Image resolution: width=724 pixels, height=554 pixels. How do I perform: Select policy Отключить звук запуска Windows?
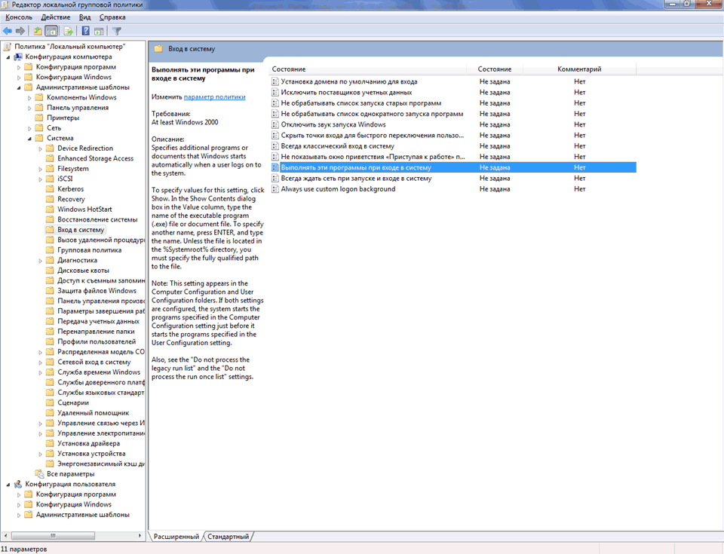tap(333, 124)
